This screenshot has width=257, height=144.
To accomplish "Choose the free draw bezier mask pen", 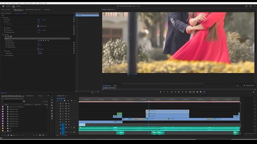I will click(11, 36).
